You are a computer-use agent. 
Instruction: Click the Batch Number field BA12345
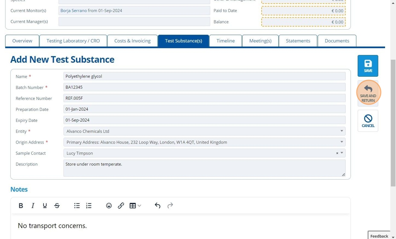(x=204, y=87)
